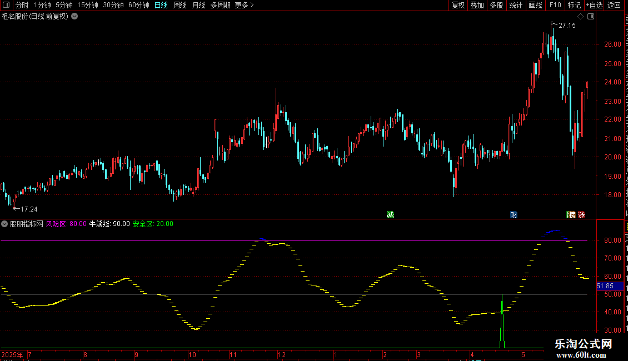
Task: Click the 标记 mark button
Action: coord(574,5)
